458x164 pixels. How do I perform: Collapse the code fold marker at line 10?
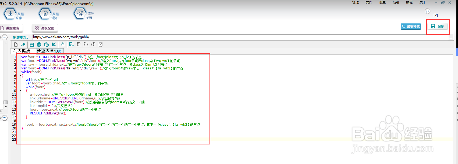[21, 91]
